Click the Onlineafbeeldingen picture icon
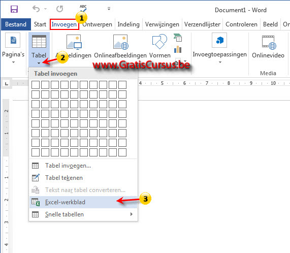This screenshot has height=253, width=290. 120,42
